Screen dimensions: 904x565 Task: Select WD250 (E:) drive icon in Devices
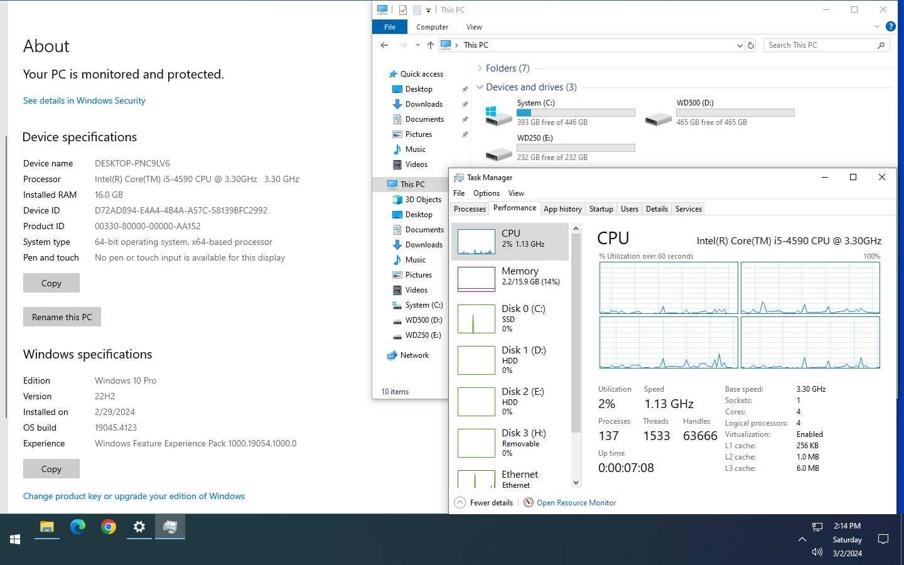(x=498, y=153)
